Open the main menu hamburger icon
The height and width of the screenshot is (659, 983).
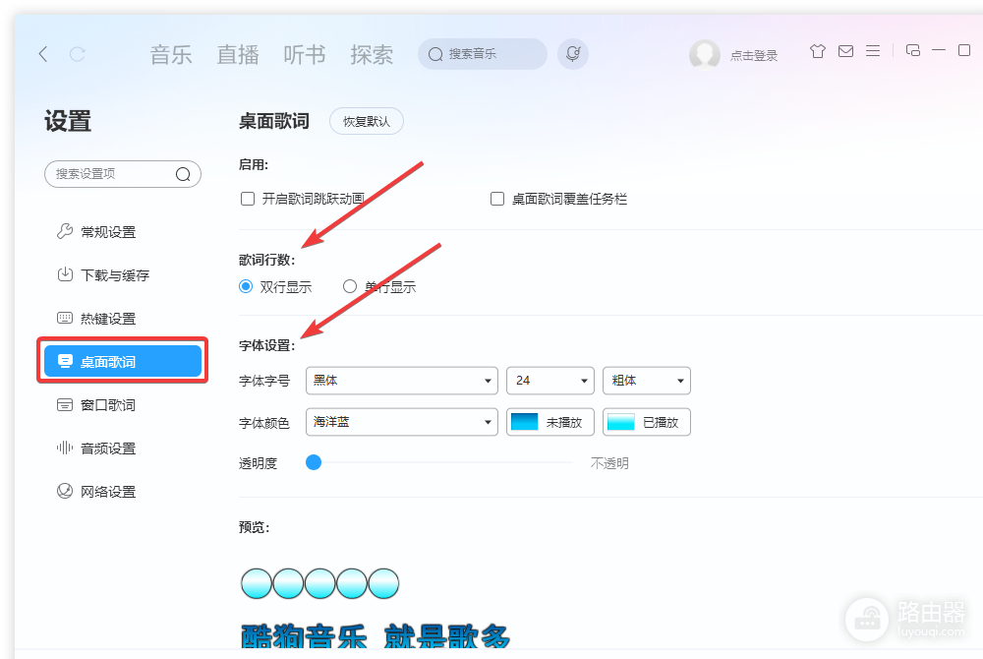tap(873, 51)
